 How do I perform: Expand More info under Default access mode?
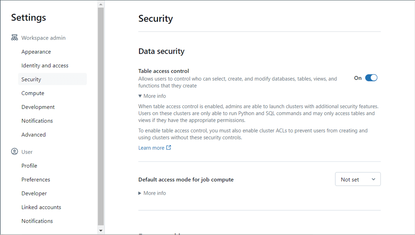pyautogui.click(x=152, y=193)
